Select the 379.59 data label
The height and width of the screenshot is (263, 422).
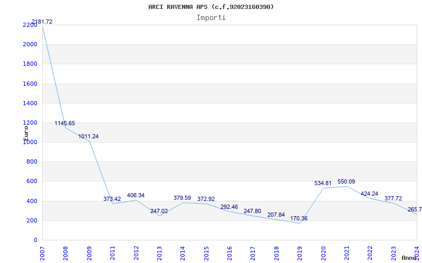click(x=182, y=198)
